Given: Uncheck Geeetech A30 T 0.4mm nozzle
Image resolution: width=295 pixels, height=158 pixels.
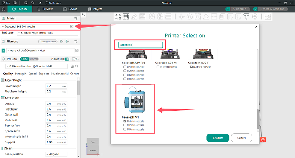Looking at the screenshot, I should (x=191, y=67).
